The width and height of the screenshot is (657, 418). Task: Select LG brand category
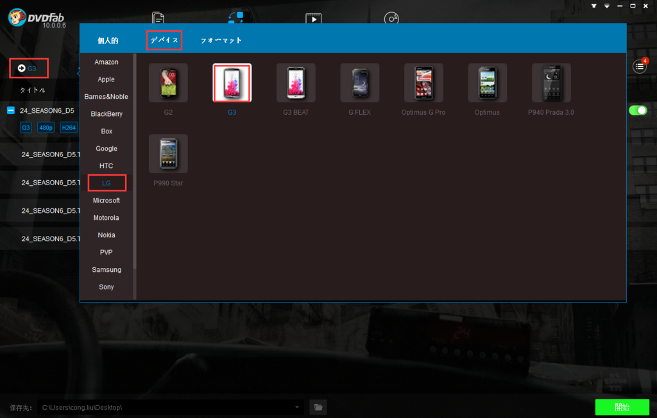coord(107,183)
